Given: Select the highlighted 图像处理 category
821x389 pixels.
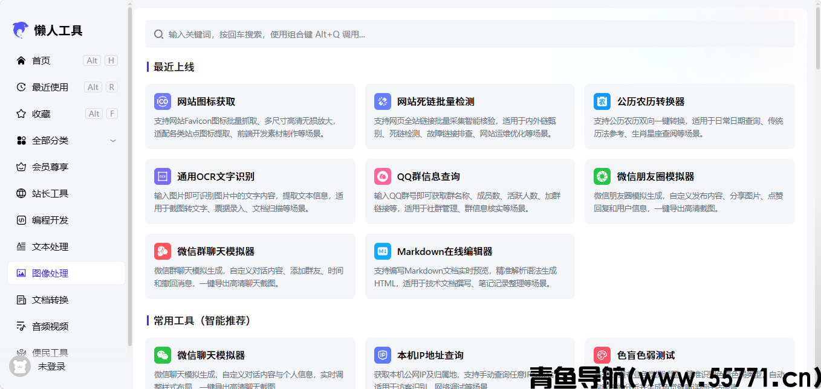Looking at the screenshot, I should [67, 273].
